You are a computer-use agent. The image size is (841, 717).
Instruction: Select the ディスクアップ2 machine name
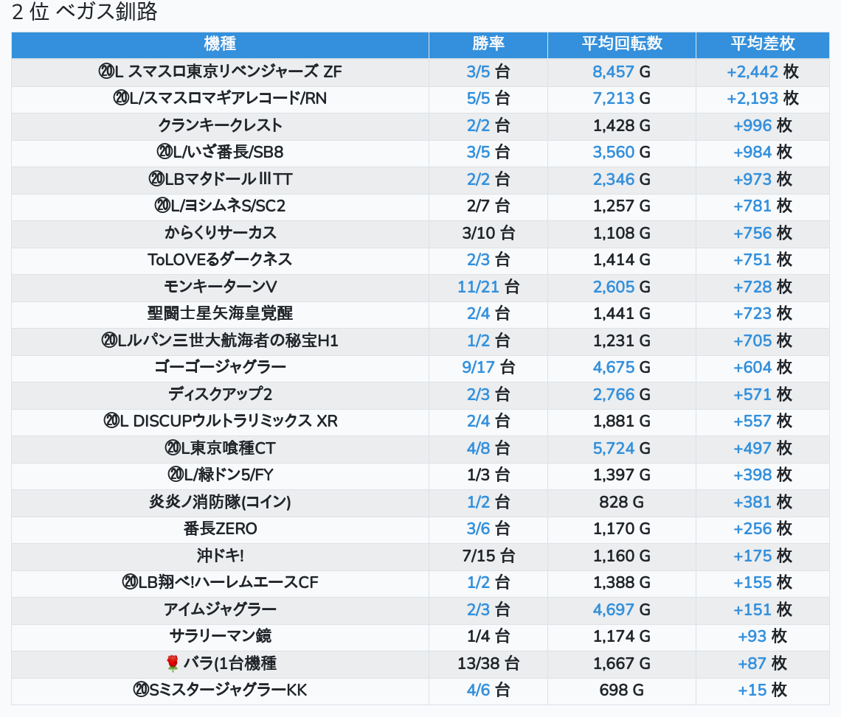220,394
